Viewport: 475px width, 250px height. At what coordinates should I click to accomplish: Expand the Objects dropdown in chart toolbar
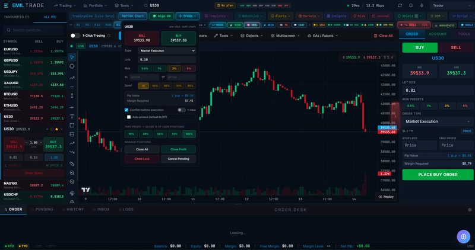[251, 36]
